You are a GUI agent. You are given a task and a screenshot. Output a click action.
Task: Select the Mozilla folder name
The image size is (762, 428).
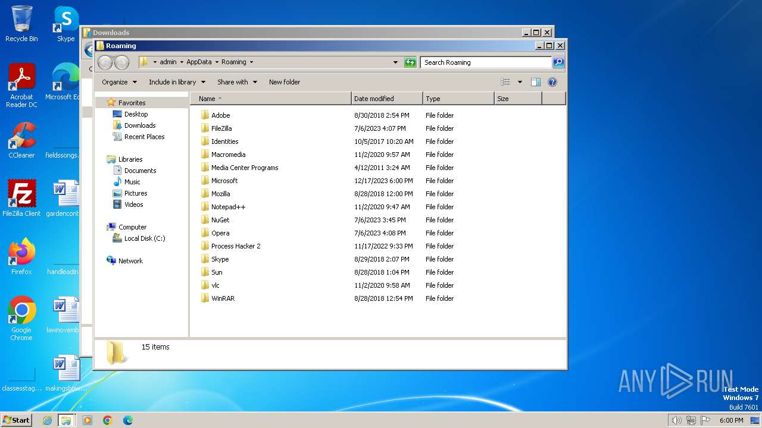point(220,194)
